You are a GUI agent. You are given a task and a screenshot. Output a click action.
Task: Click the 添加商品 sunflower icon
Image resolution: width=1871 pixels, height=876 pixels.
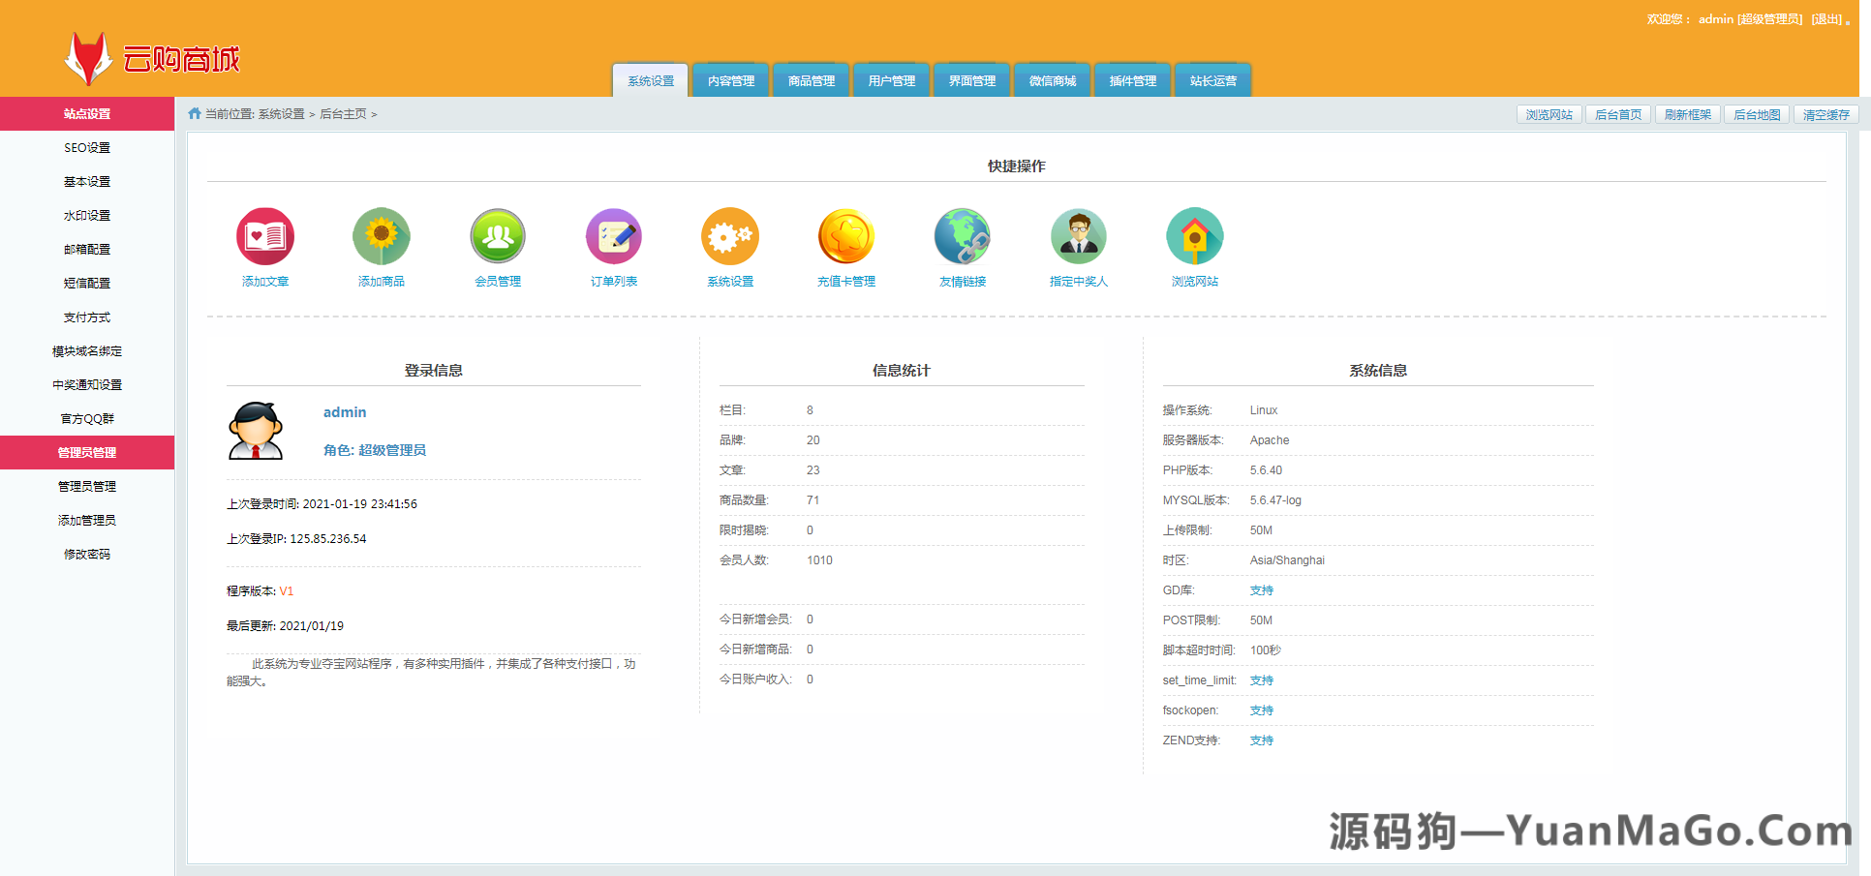pos(381,235)
